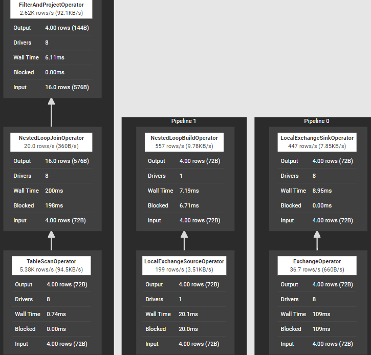Click the 5.38K rows/s TableScanOperator rate

pos(51,269)
